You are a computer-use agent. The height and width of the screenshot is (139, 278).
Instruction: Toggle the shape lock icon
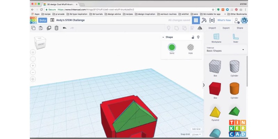(x=193, y=37)
